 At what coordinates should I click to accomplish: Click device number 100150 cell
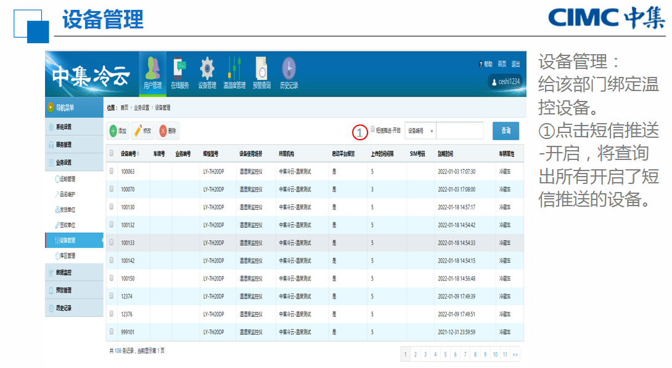coord(128,279)
